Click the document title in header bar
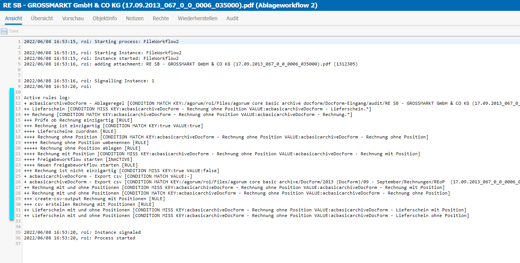The height and width of the screenshot is (263, 520). tap(158, 5)
